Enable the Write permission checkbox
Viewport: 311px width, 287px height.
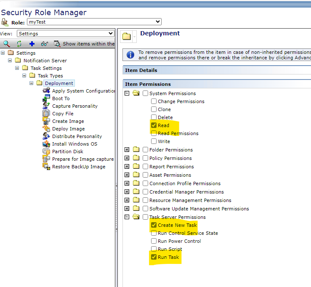[154, 141]
